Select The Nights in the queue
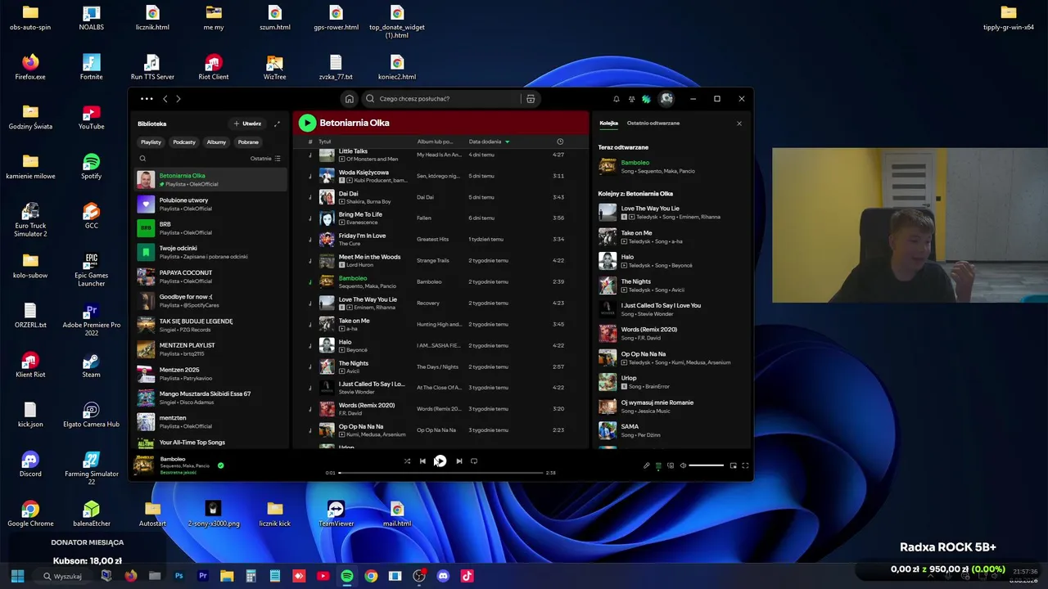The image size is (1048, 589). coord(673,286)
